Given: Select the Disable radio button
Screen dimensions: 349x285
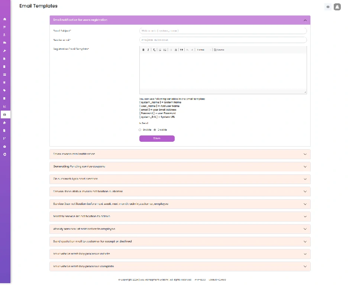Looking at the screenshot, I should click(155, 130).
